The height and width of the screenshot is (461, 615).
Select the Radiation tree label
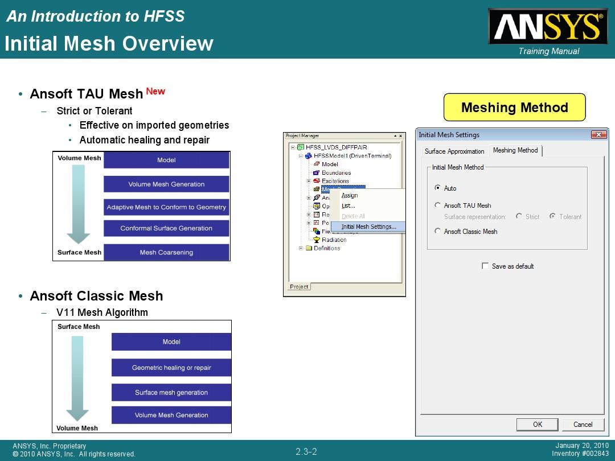[334, 240]
